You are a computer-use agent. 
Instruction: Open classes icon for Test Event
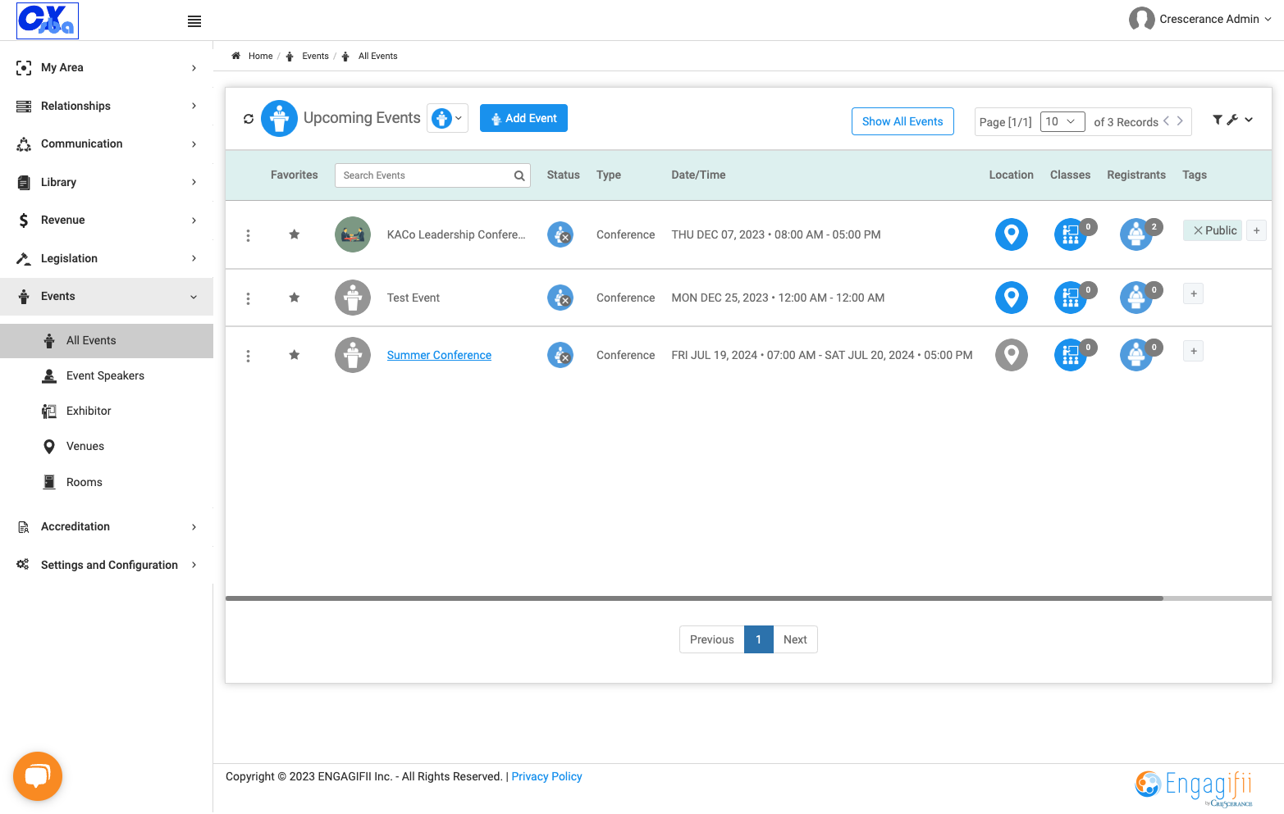(1070, 298)
